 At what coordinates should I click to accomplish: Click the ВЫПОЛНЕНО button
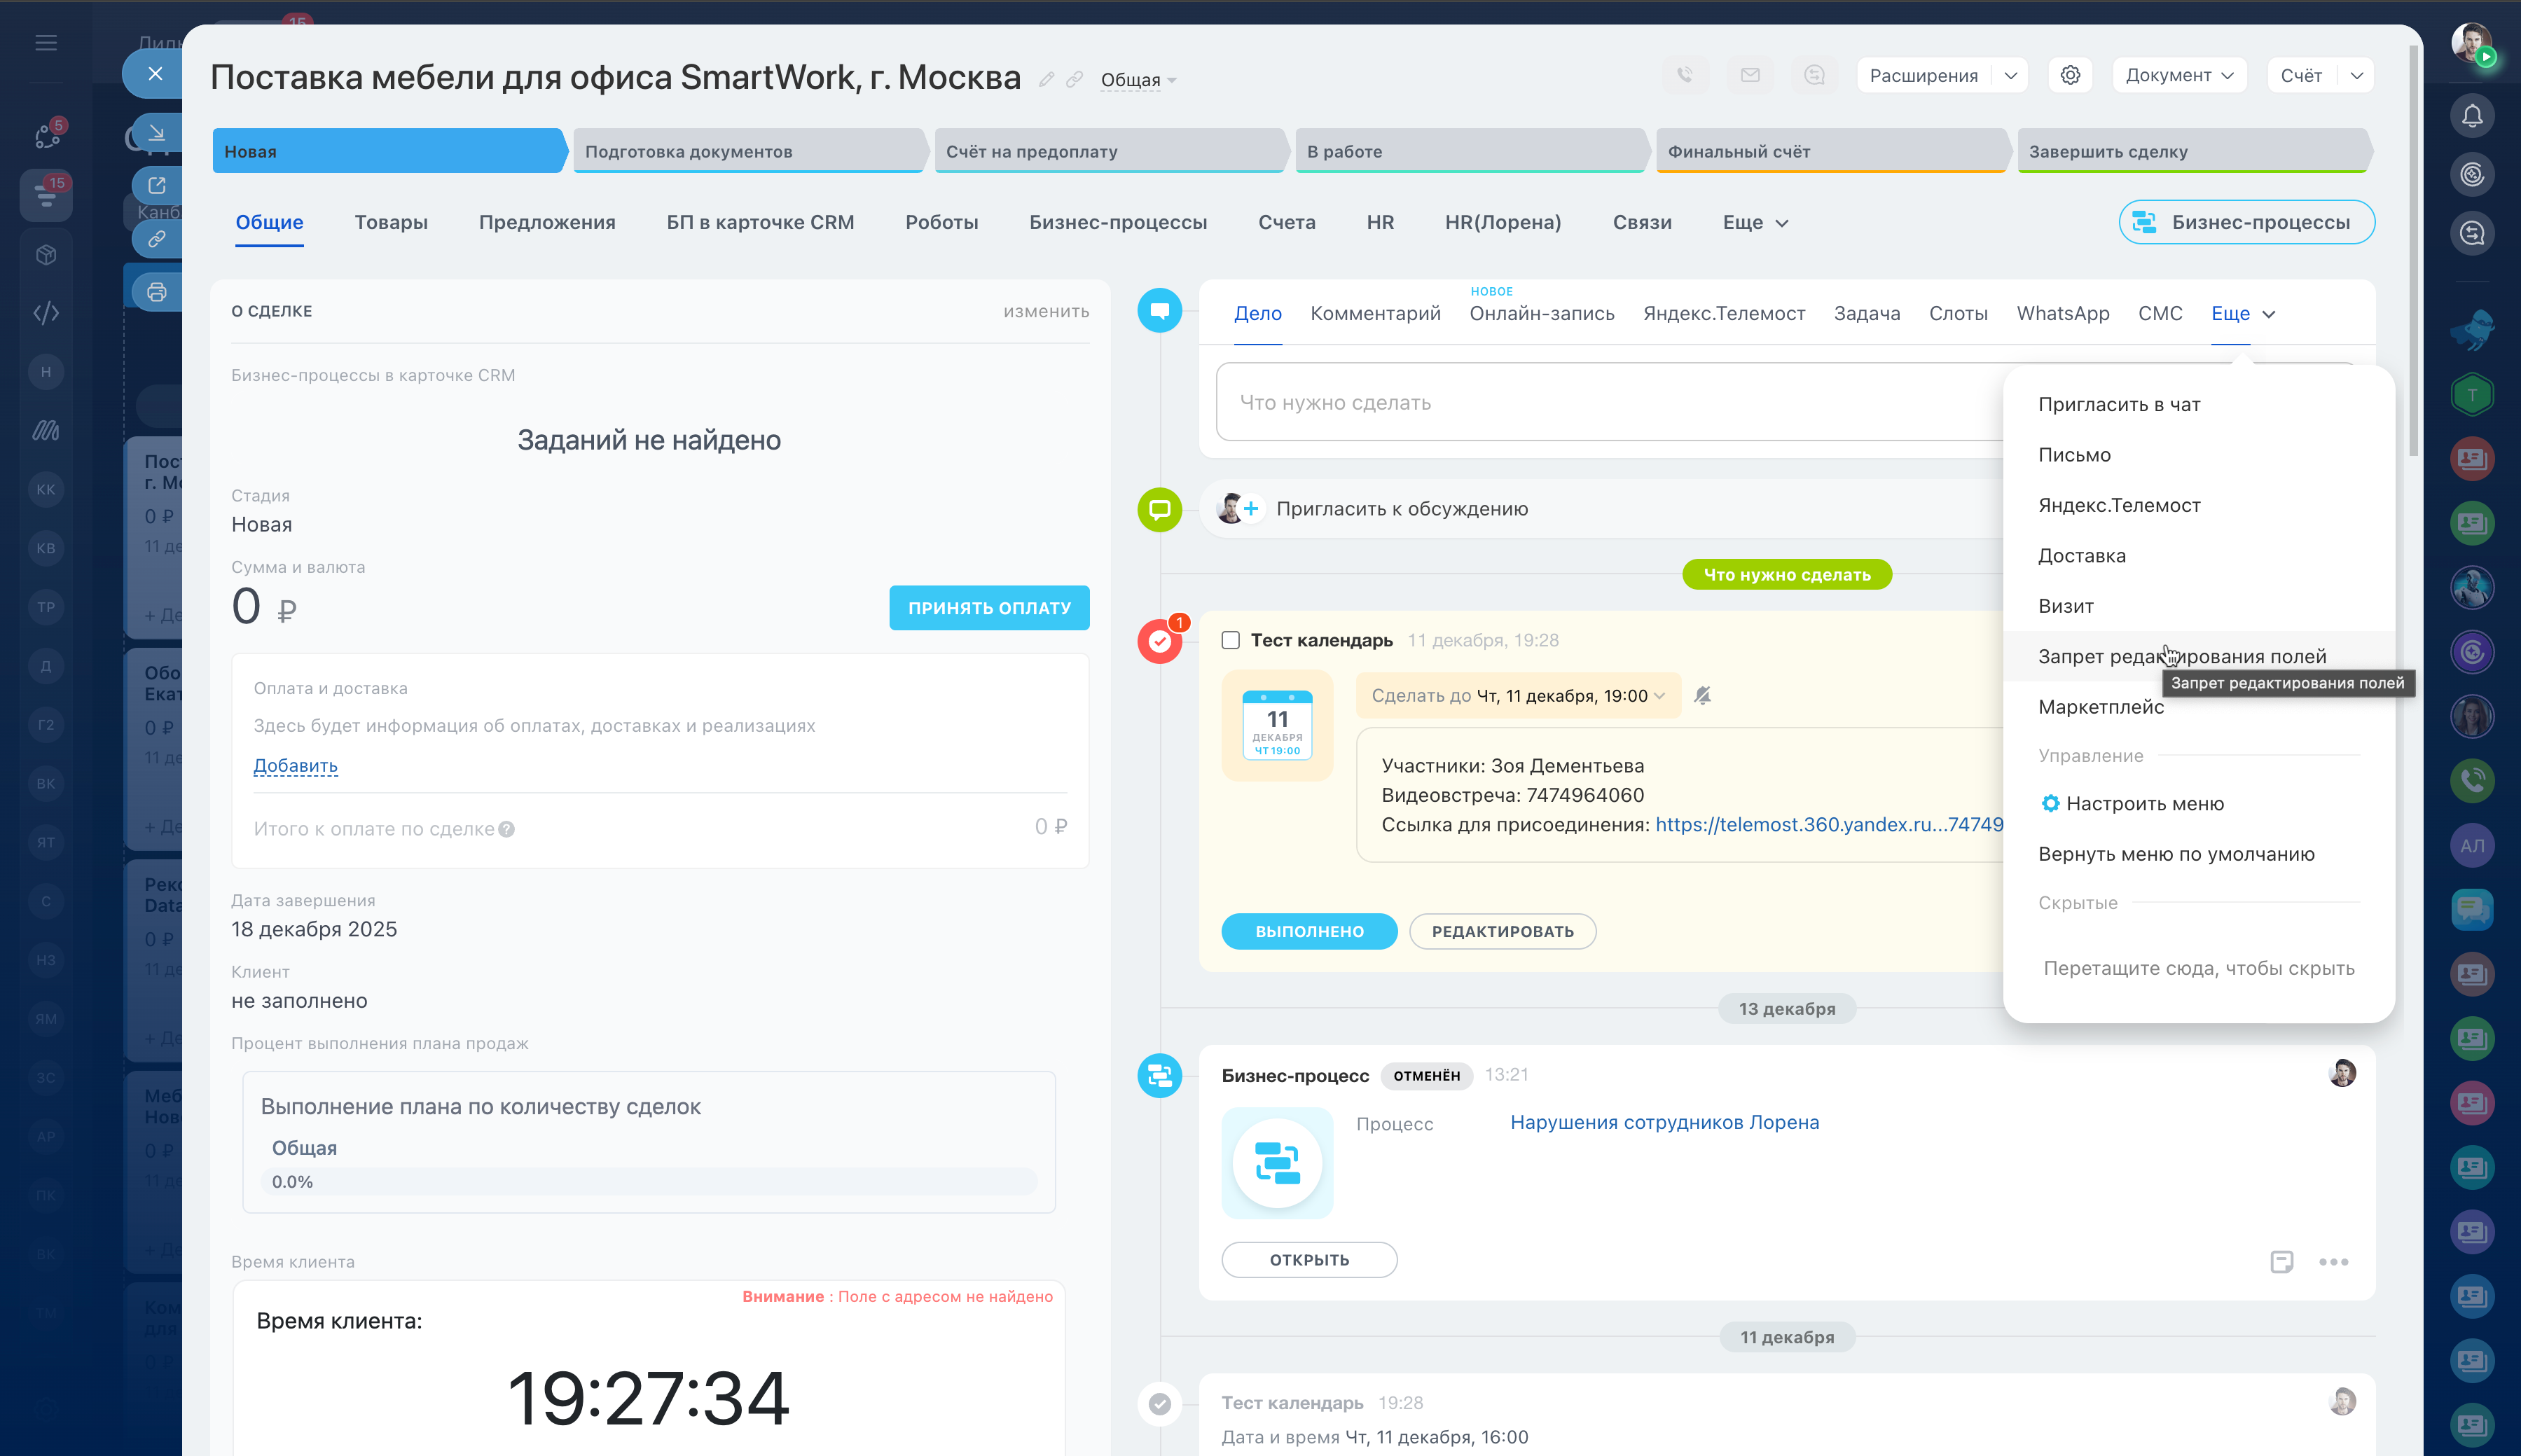point(1309,931)
